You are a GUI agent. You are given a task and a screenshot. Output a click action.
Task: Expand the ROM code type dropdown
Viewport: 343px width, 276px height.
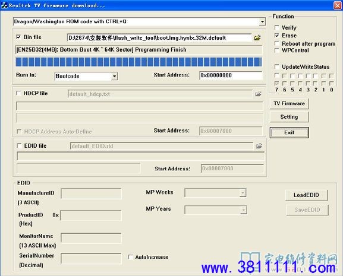click(262, 21)
